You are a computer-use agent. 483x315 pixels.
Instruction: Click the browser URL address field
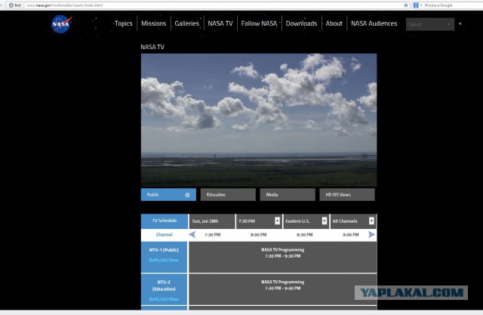pyautogui.click(x=213, y=5)
